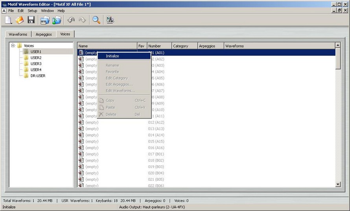Screen dimensions: 350x211
Task: Switch to the Arpeggios tab
Action: click(43, 34)
